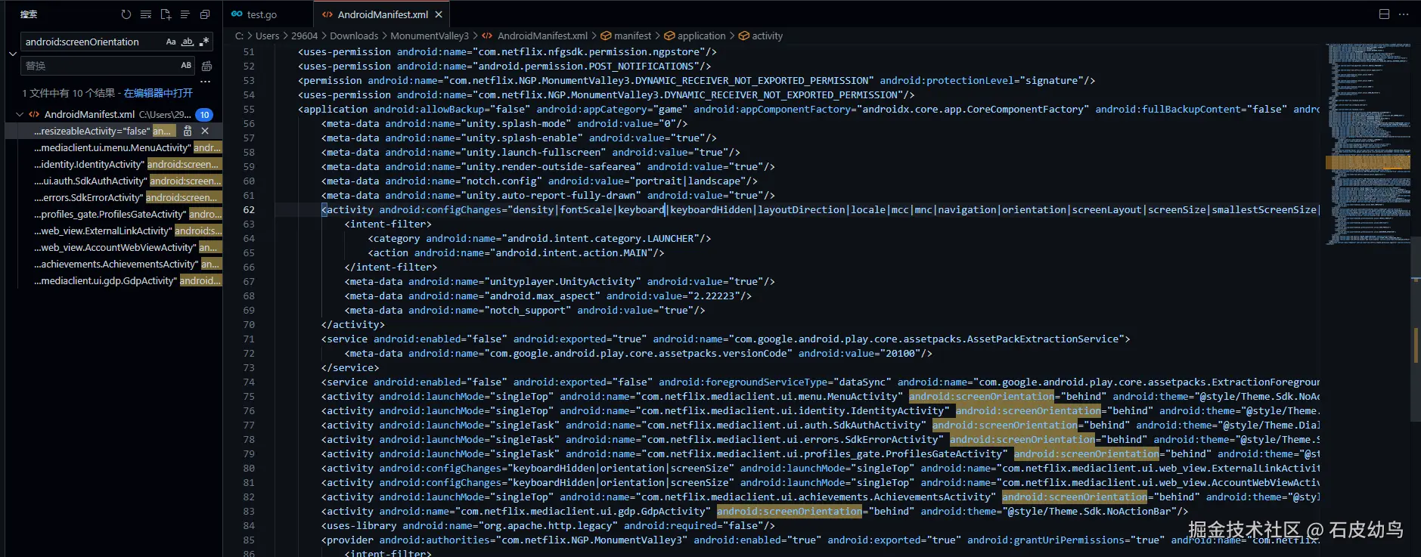
Task: Click "unity.splash-mode" on line 56
Action: pyautogui.click(x=516, y=123)
